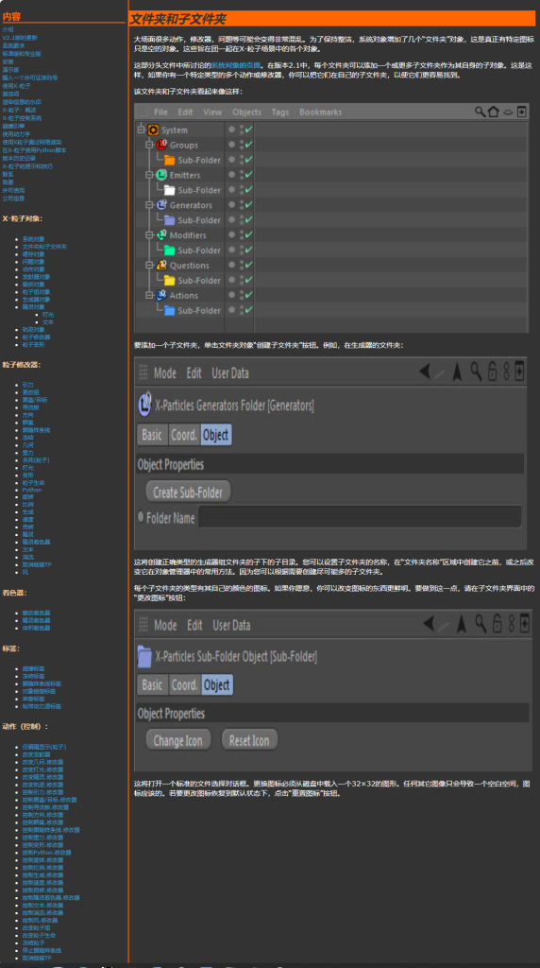Image resolution: width=540 pixels, height=968 pixels.
Task: Click the back arrow in the Sub-Folder Object panel
Action: [x=429, y=624]
